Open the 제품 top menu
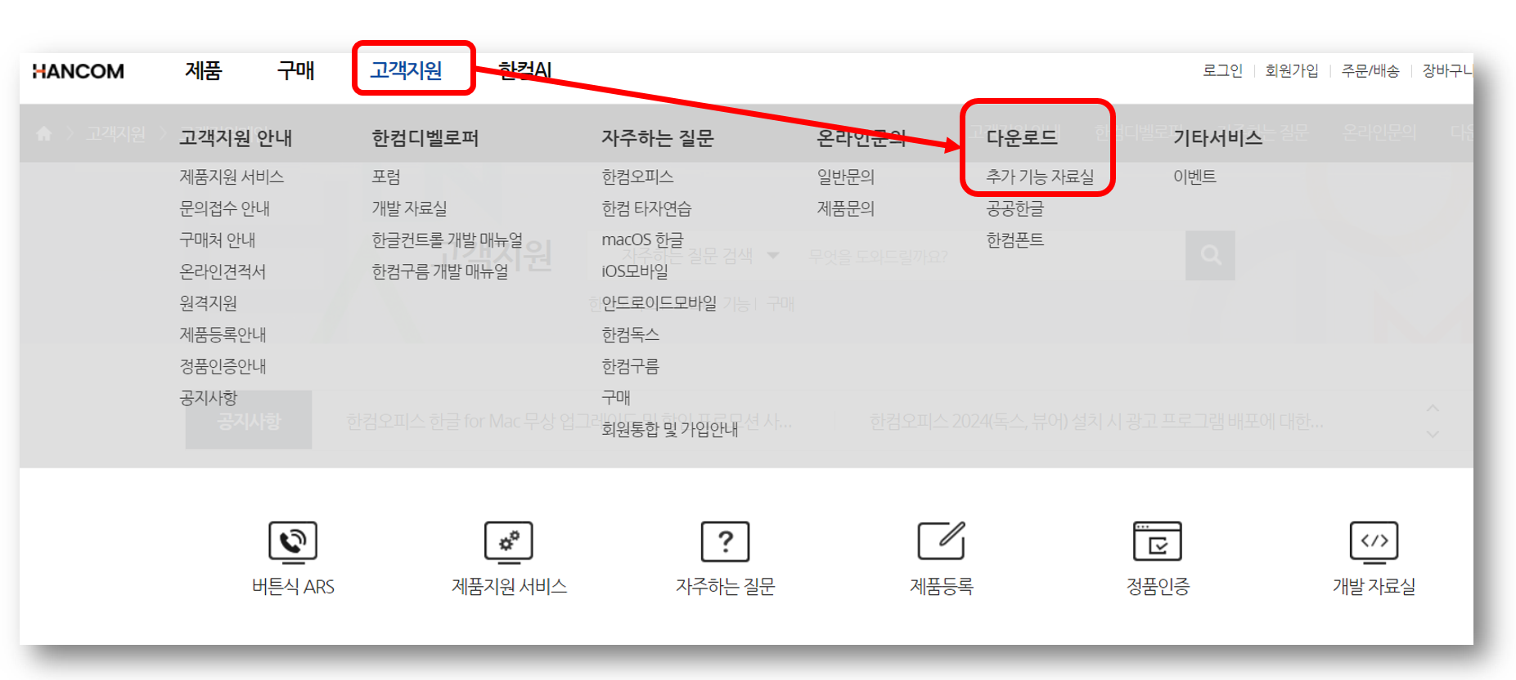The image size is (1516, 680). tap(203, 71)
